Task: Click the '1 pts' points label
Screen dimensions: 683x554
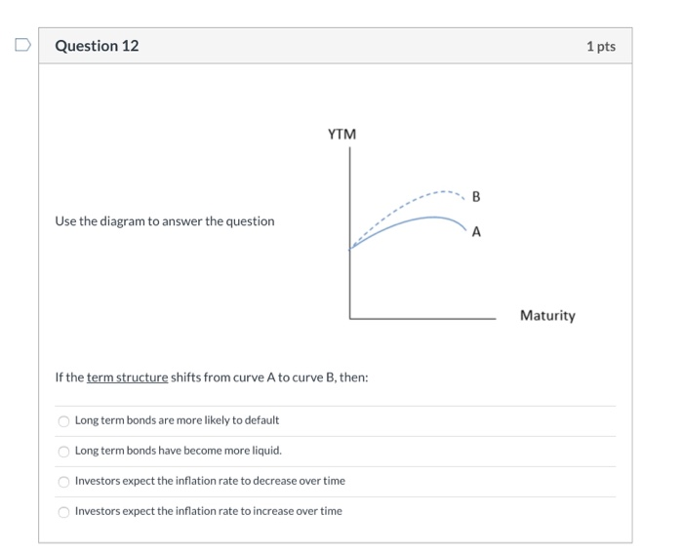Action: pos(601,46)
